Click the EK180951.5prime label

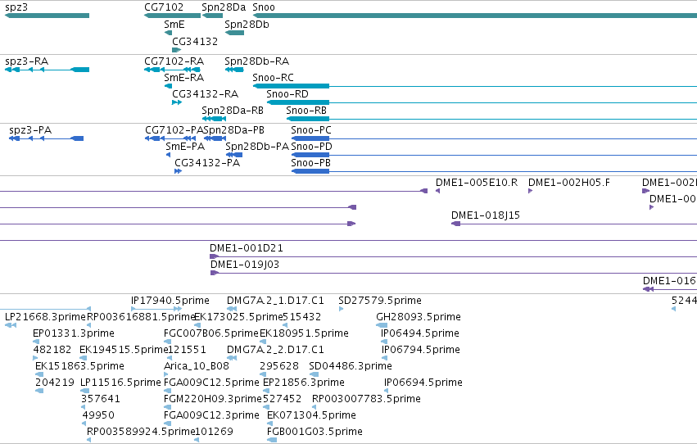point(304,333)
